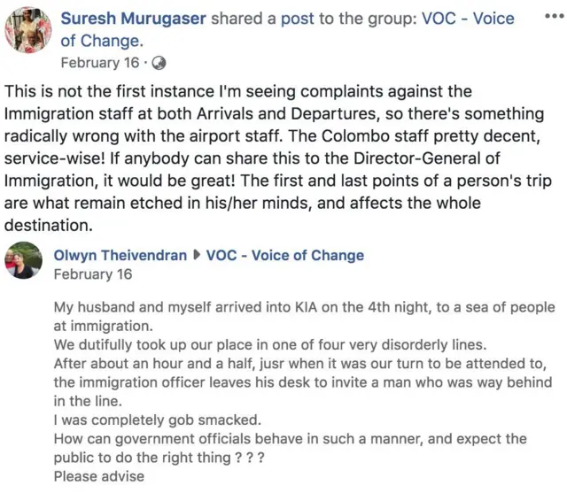Click the audience privacy icon beside top timestamp
This screenshot has height=493, width=567.
coord(159,63)
